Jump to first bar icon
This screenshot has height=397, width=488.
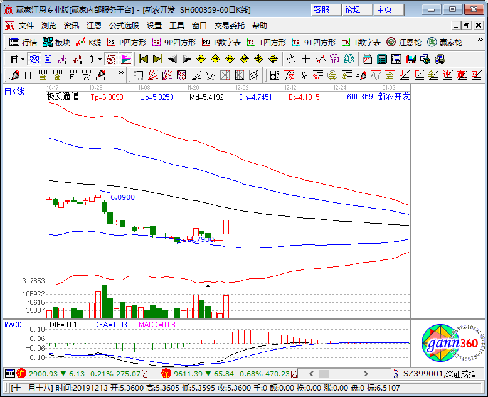pyautogui.click(x=143, y=59)
